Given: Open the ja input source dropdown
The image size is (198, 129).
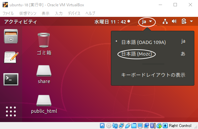Looking at the screenshot, I should 147,22.
